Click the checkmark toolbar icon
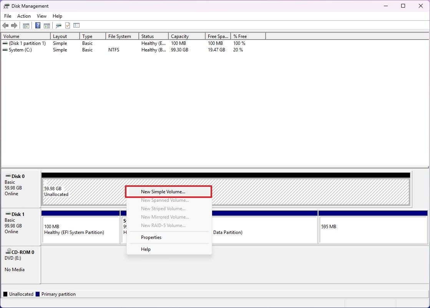This screenshot has width=430, height=308. pyautogui.click(x=67, y=25)
